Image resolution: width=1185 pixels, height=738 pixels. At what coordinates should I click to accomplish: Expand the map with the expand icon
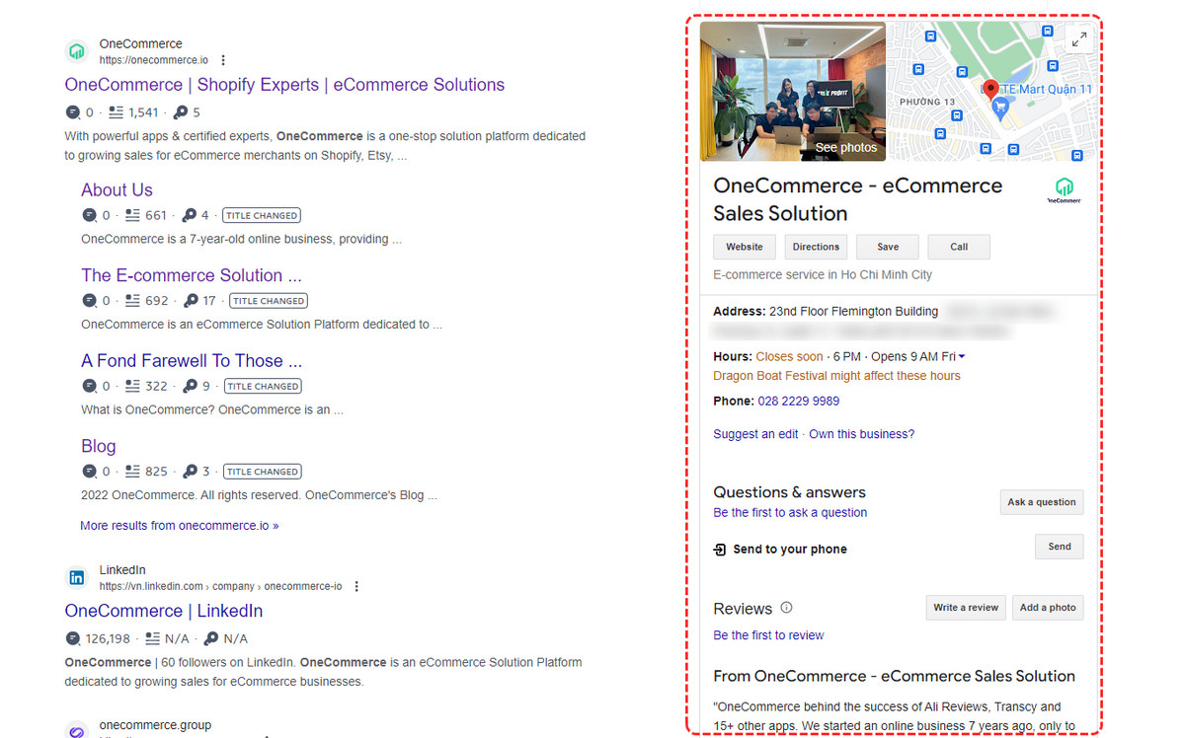(1079, 38)
